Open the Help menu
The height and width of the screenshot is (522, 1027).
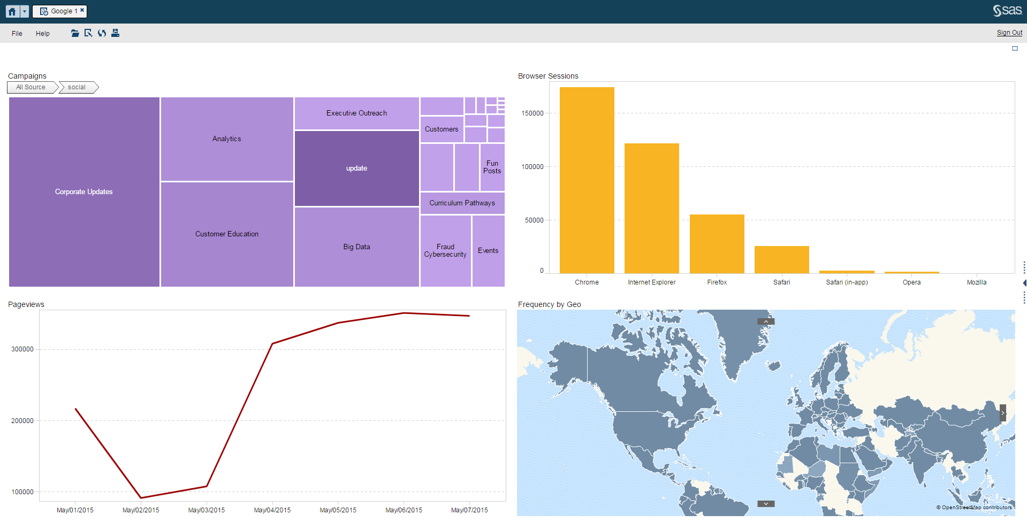click(43, 33)
